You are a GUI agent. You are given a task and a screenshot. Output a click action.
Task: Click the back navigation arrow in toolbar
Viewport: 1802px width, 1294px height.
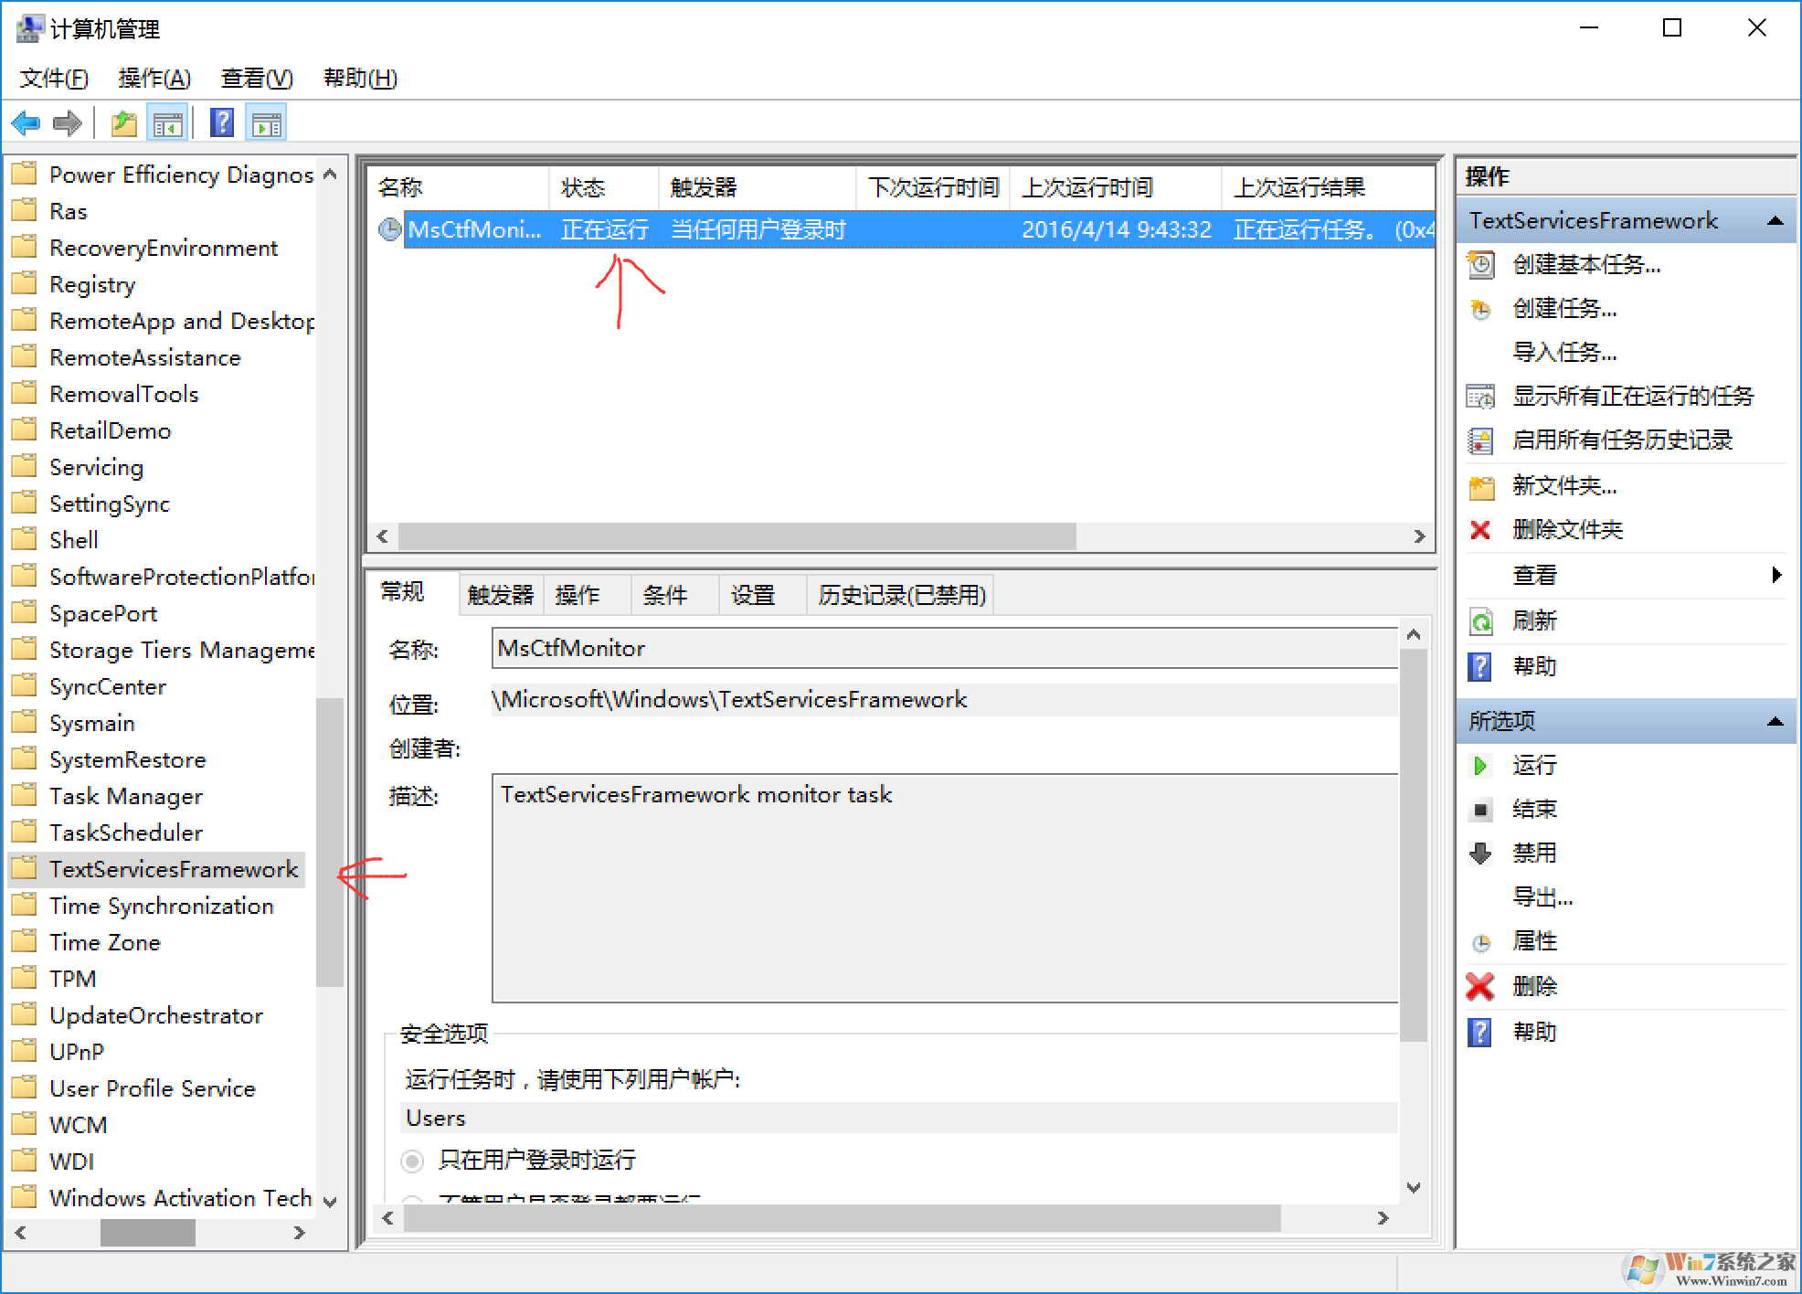(25, 122)
